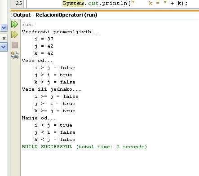This screenshot has width=199, height=176.
Task: Click the System.out.println code line
Action: tap(125, 3)
